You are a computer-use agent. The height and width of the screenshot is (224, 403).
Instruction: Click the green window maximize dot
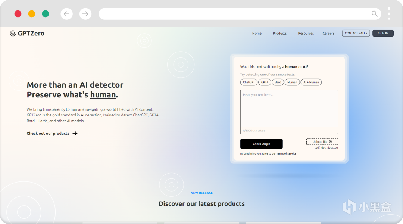tap(46, 14)
